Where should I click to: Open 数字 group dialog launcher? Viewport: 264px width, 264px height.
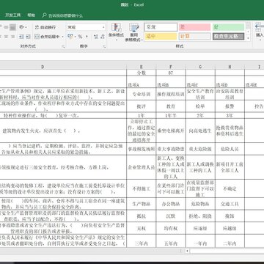click(104, 46)
